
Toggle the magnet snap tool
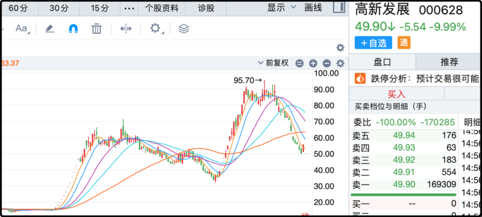click(x=73, y=29)
